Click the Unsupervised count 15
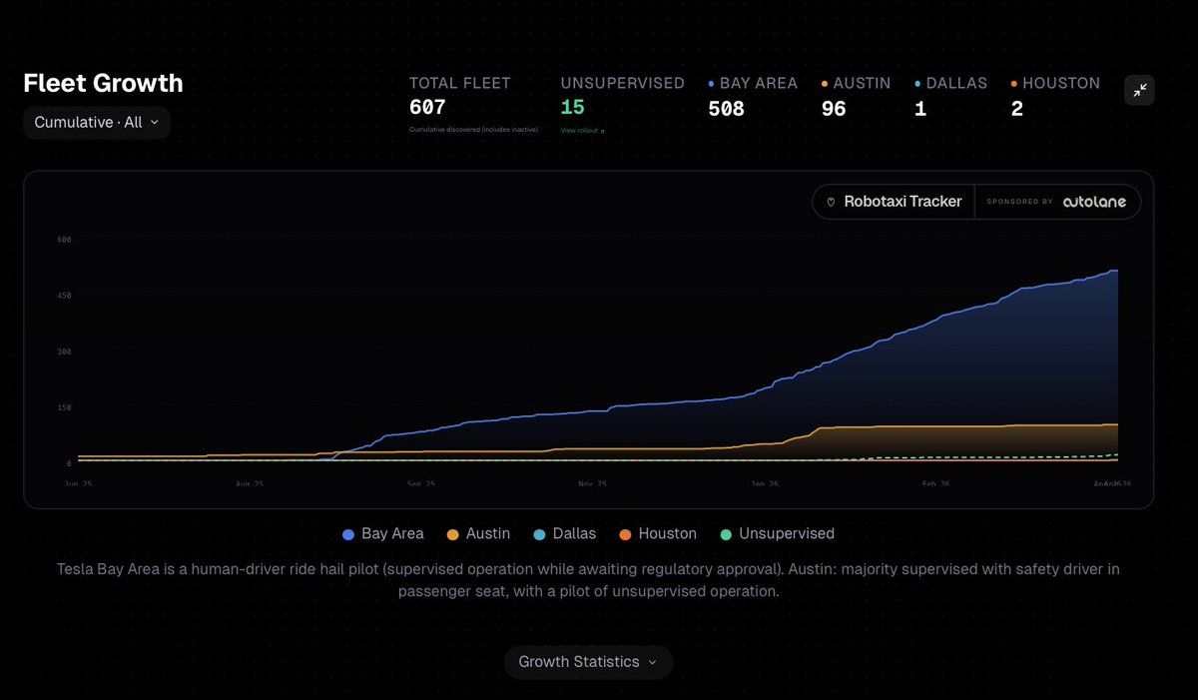This screenshot has height=700, width=1198. pos(572,107)
